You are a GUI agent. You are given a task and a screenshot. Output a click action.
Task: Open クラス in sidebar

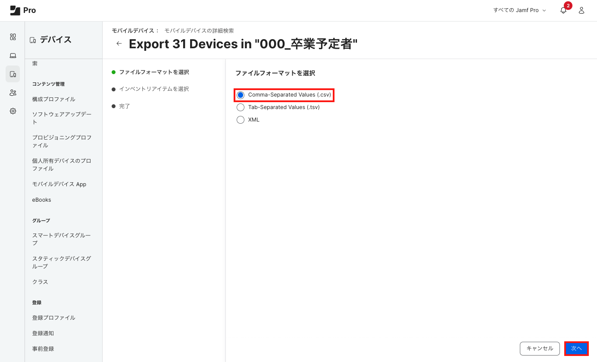[40, 282]
